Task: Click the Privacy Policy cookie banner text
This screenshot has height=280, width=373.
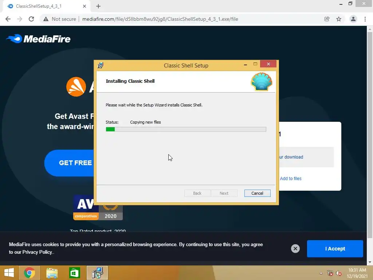Action: pos(37,252)
